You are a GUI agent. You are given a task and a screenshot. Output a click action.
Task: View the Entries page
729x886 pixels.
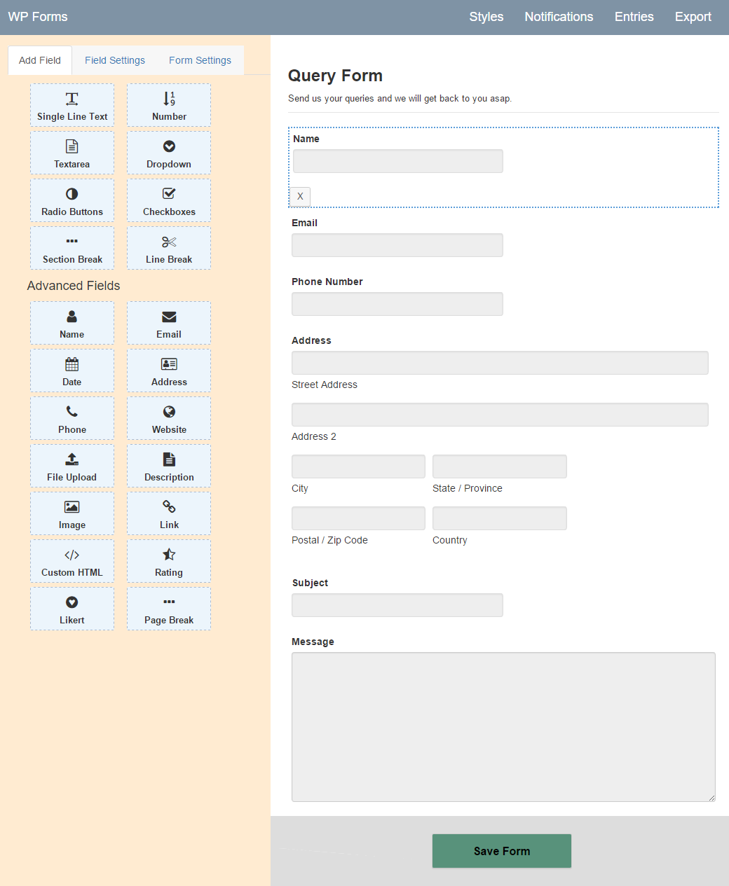[634, 17]
